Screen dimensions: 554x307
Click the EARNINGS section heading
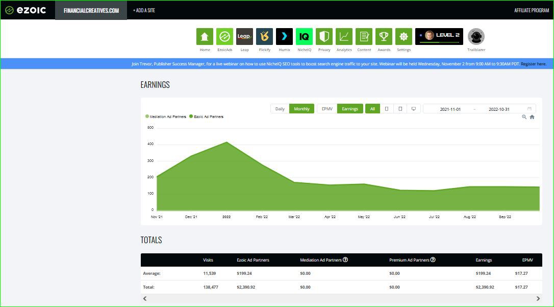(155, 84)
